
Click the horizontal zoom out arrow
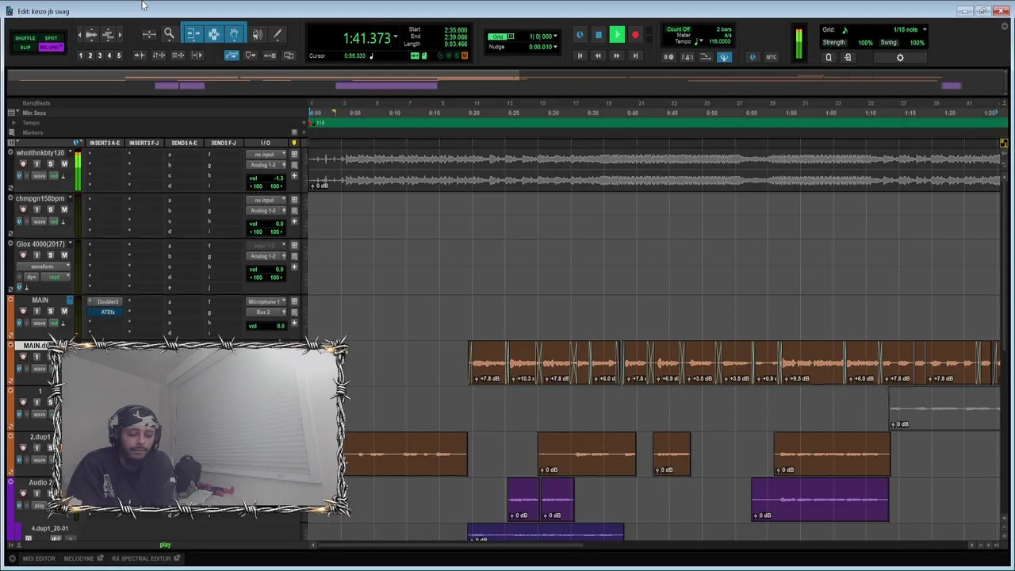(80, 35)
